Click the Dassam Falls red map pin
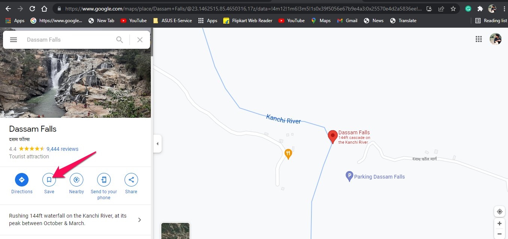The height and width of the screenshot is (239, 508). 332,137
